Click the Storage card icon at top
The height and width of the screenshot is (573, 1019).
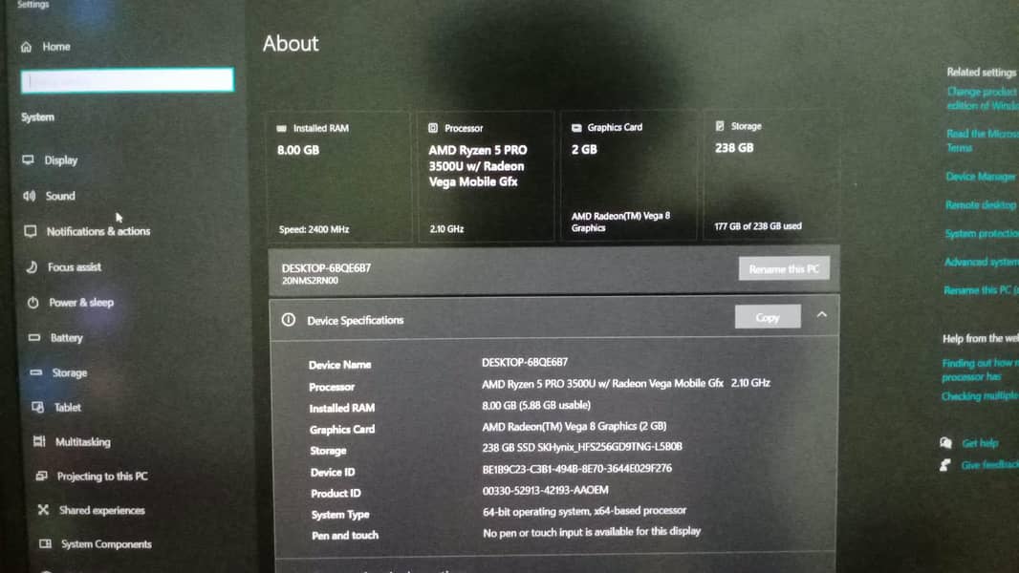point(720,126)
